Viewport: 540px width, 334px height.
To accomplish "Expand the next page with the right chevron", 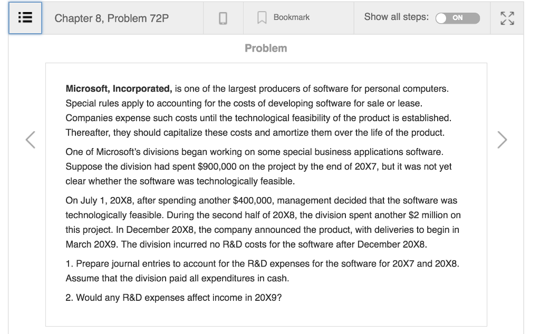I will [x=502, y=139].
